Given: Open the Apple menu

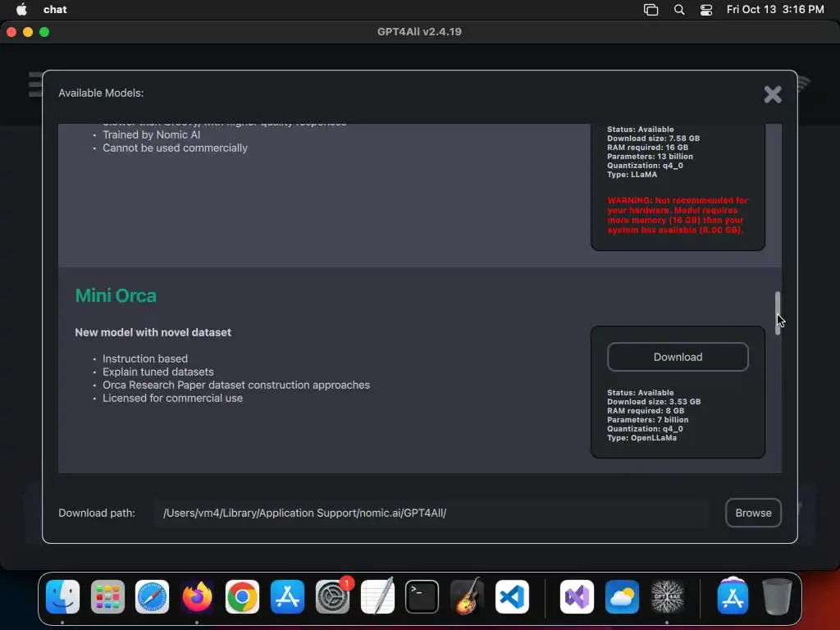Looking at the screenshot, I should [21, 9].
